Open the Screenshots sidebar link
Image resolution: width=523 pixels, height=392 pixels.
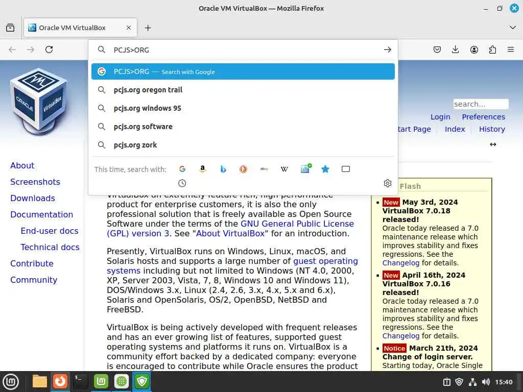pyautogui.click(x=35, y=182)
